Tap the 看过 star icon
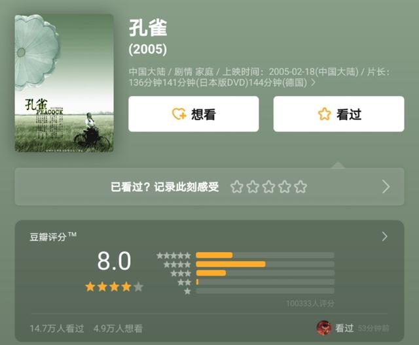The image size is (419, 345). (325, 114)
